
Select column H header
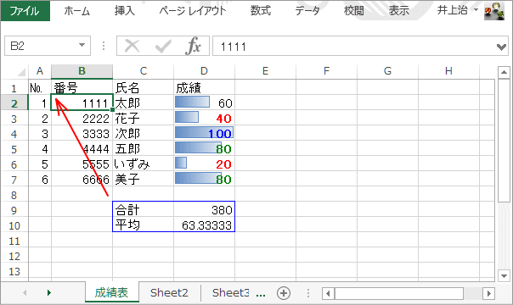pos(448,71)
